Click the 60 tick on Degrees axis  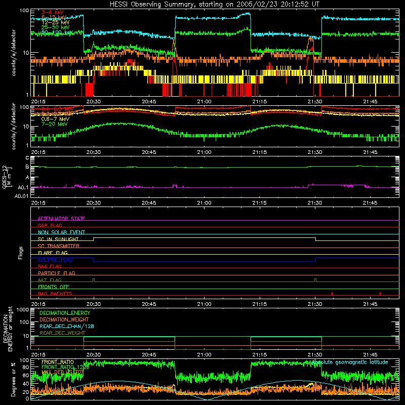[x=26, y=375]
